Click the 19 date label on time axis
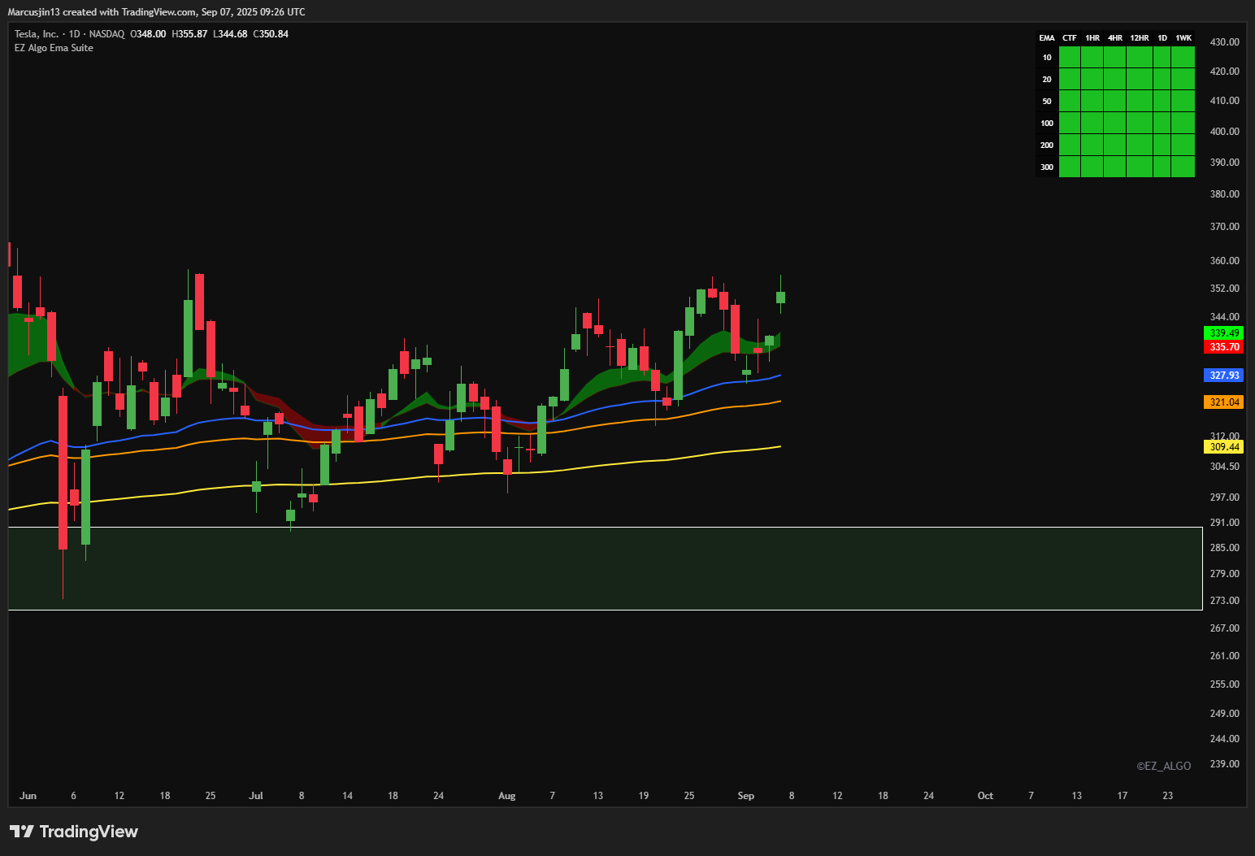1255x856 pixels. pos(644,796)
